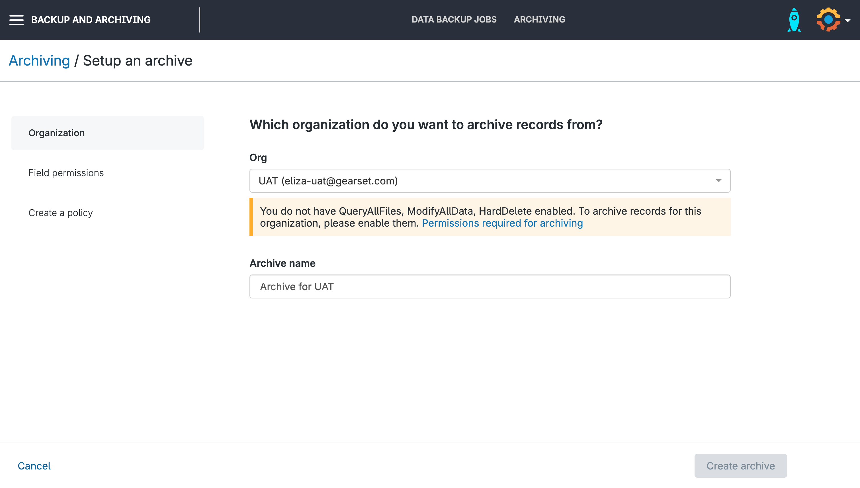This screenshot has height=488, width=860.
Task: Click the Archive name input field
Action: (x=490, y=286)
